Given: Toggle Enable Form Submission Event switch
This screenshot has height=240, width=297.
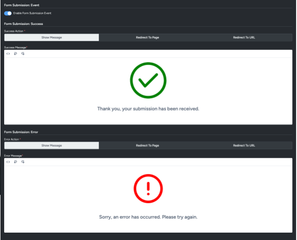Looking at the screenshot, I should tap(8, 13).
